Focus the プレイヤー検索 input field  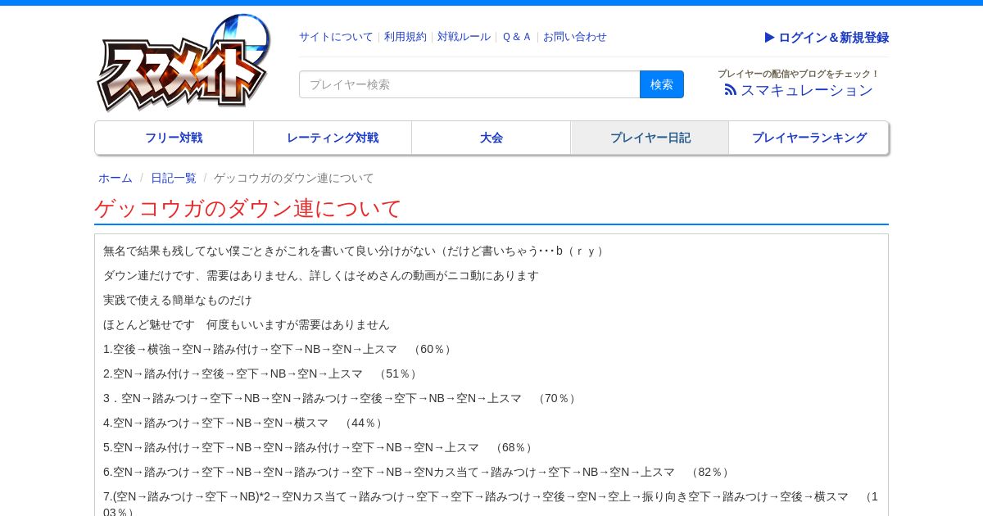click(469, 84)
